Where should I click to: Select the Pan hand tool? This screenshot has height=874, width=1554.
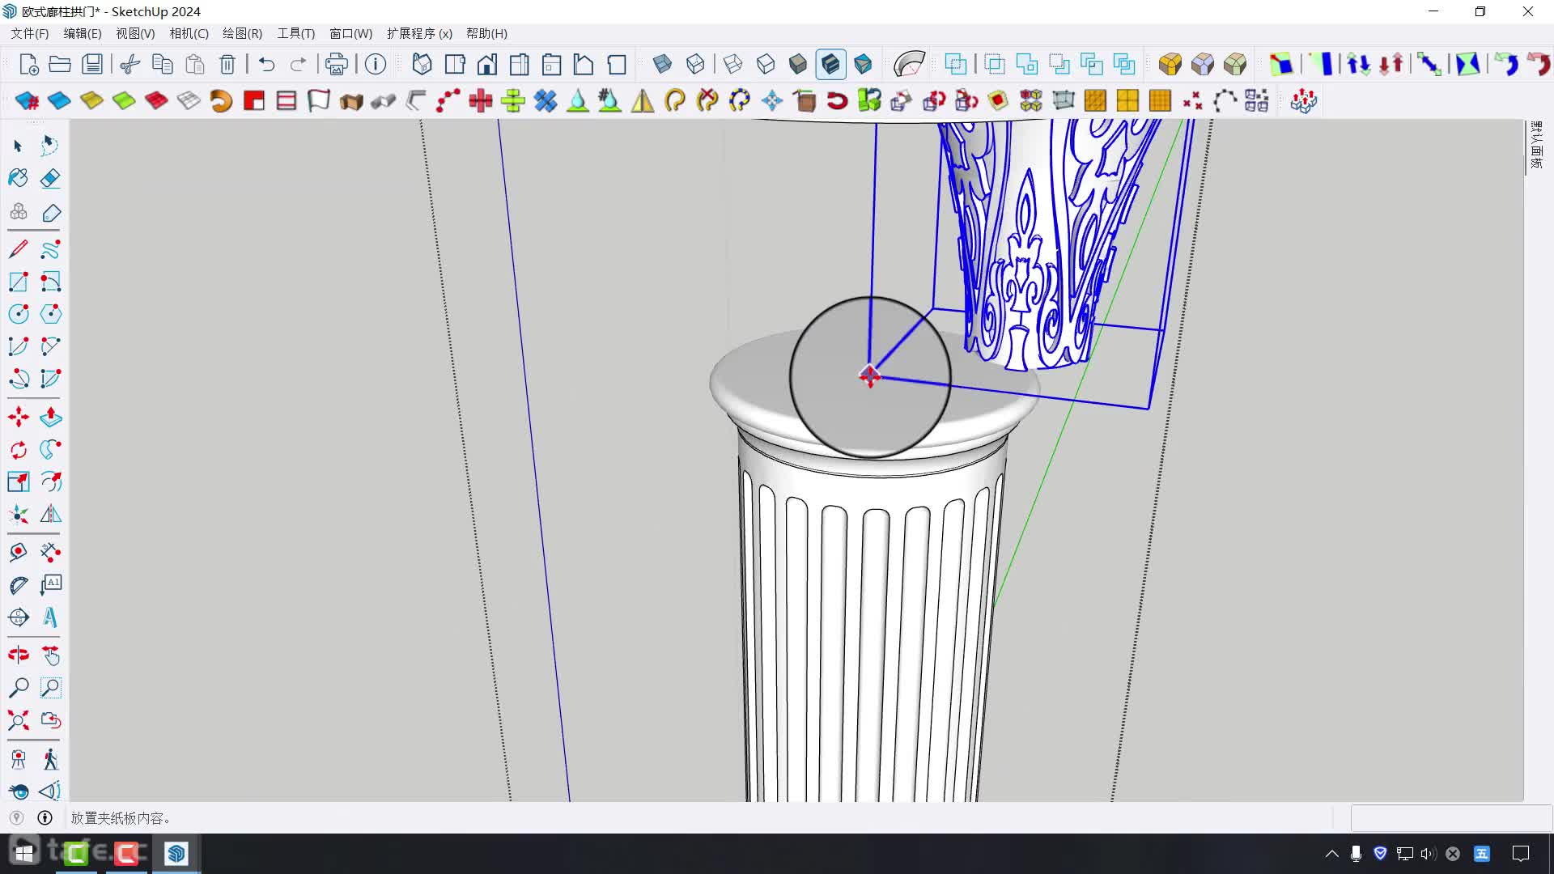pyautogui.click(x=50, y=655)
